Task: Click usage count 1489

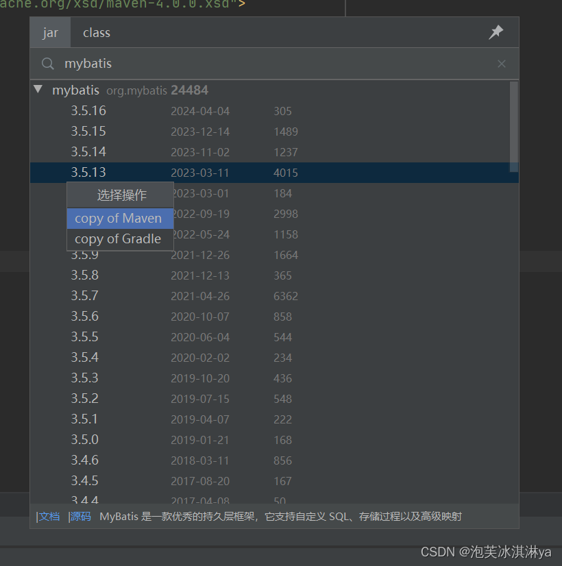Action: pos(286,132)
